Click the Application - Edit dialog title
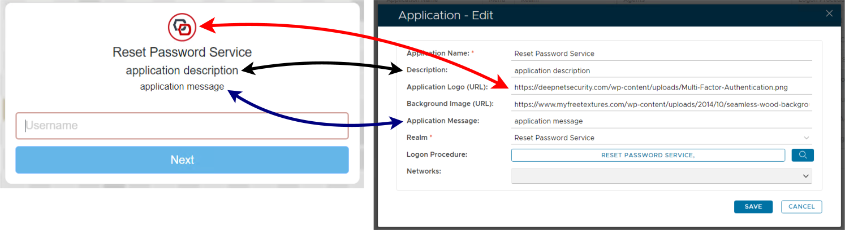Image resolution: width=845 pixels, height=230 pixels. [x=446, y=15]
